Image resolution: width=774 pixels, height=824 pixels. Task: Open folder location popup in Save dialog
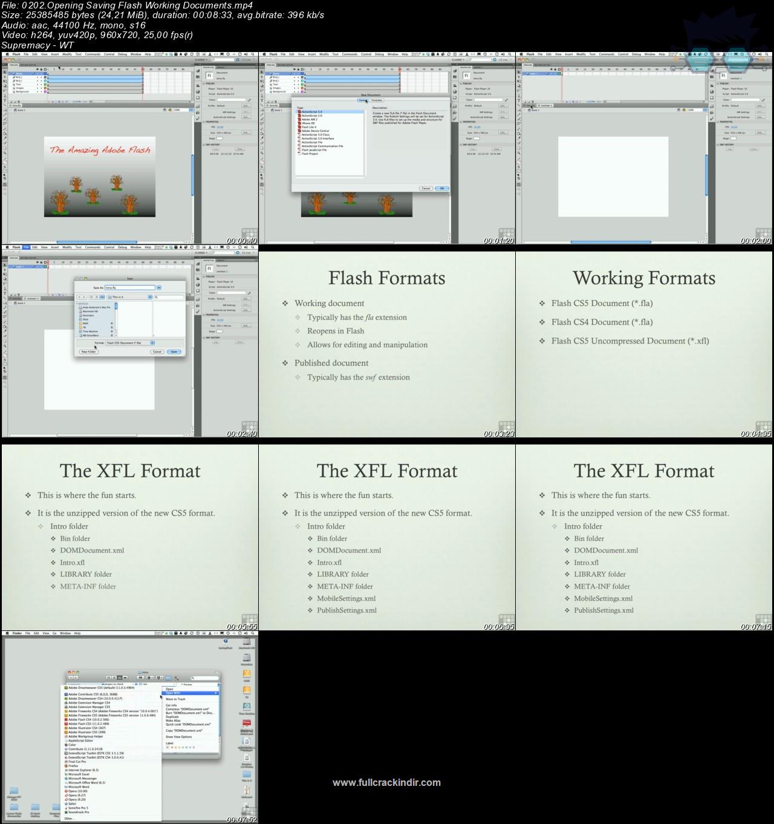tap(129, 297)
